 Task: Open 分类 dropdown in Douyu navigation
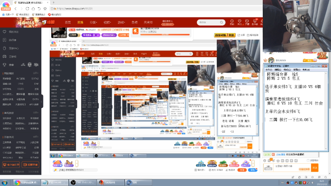tap(93, 22)
